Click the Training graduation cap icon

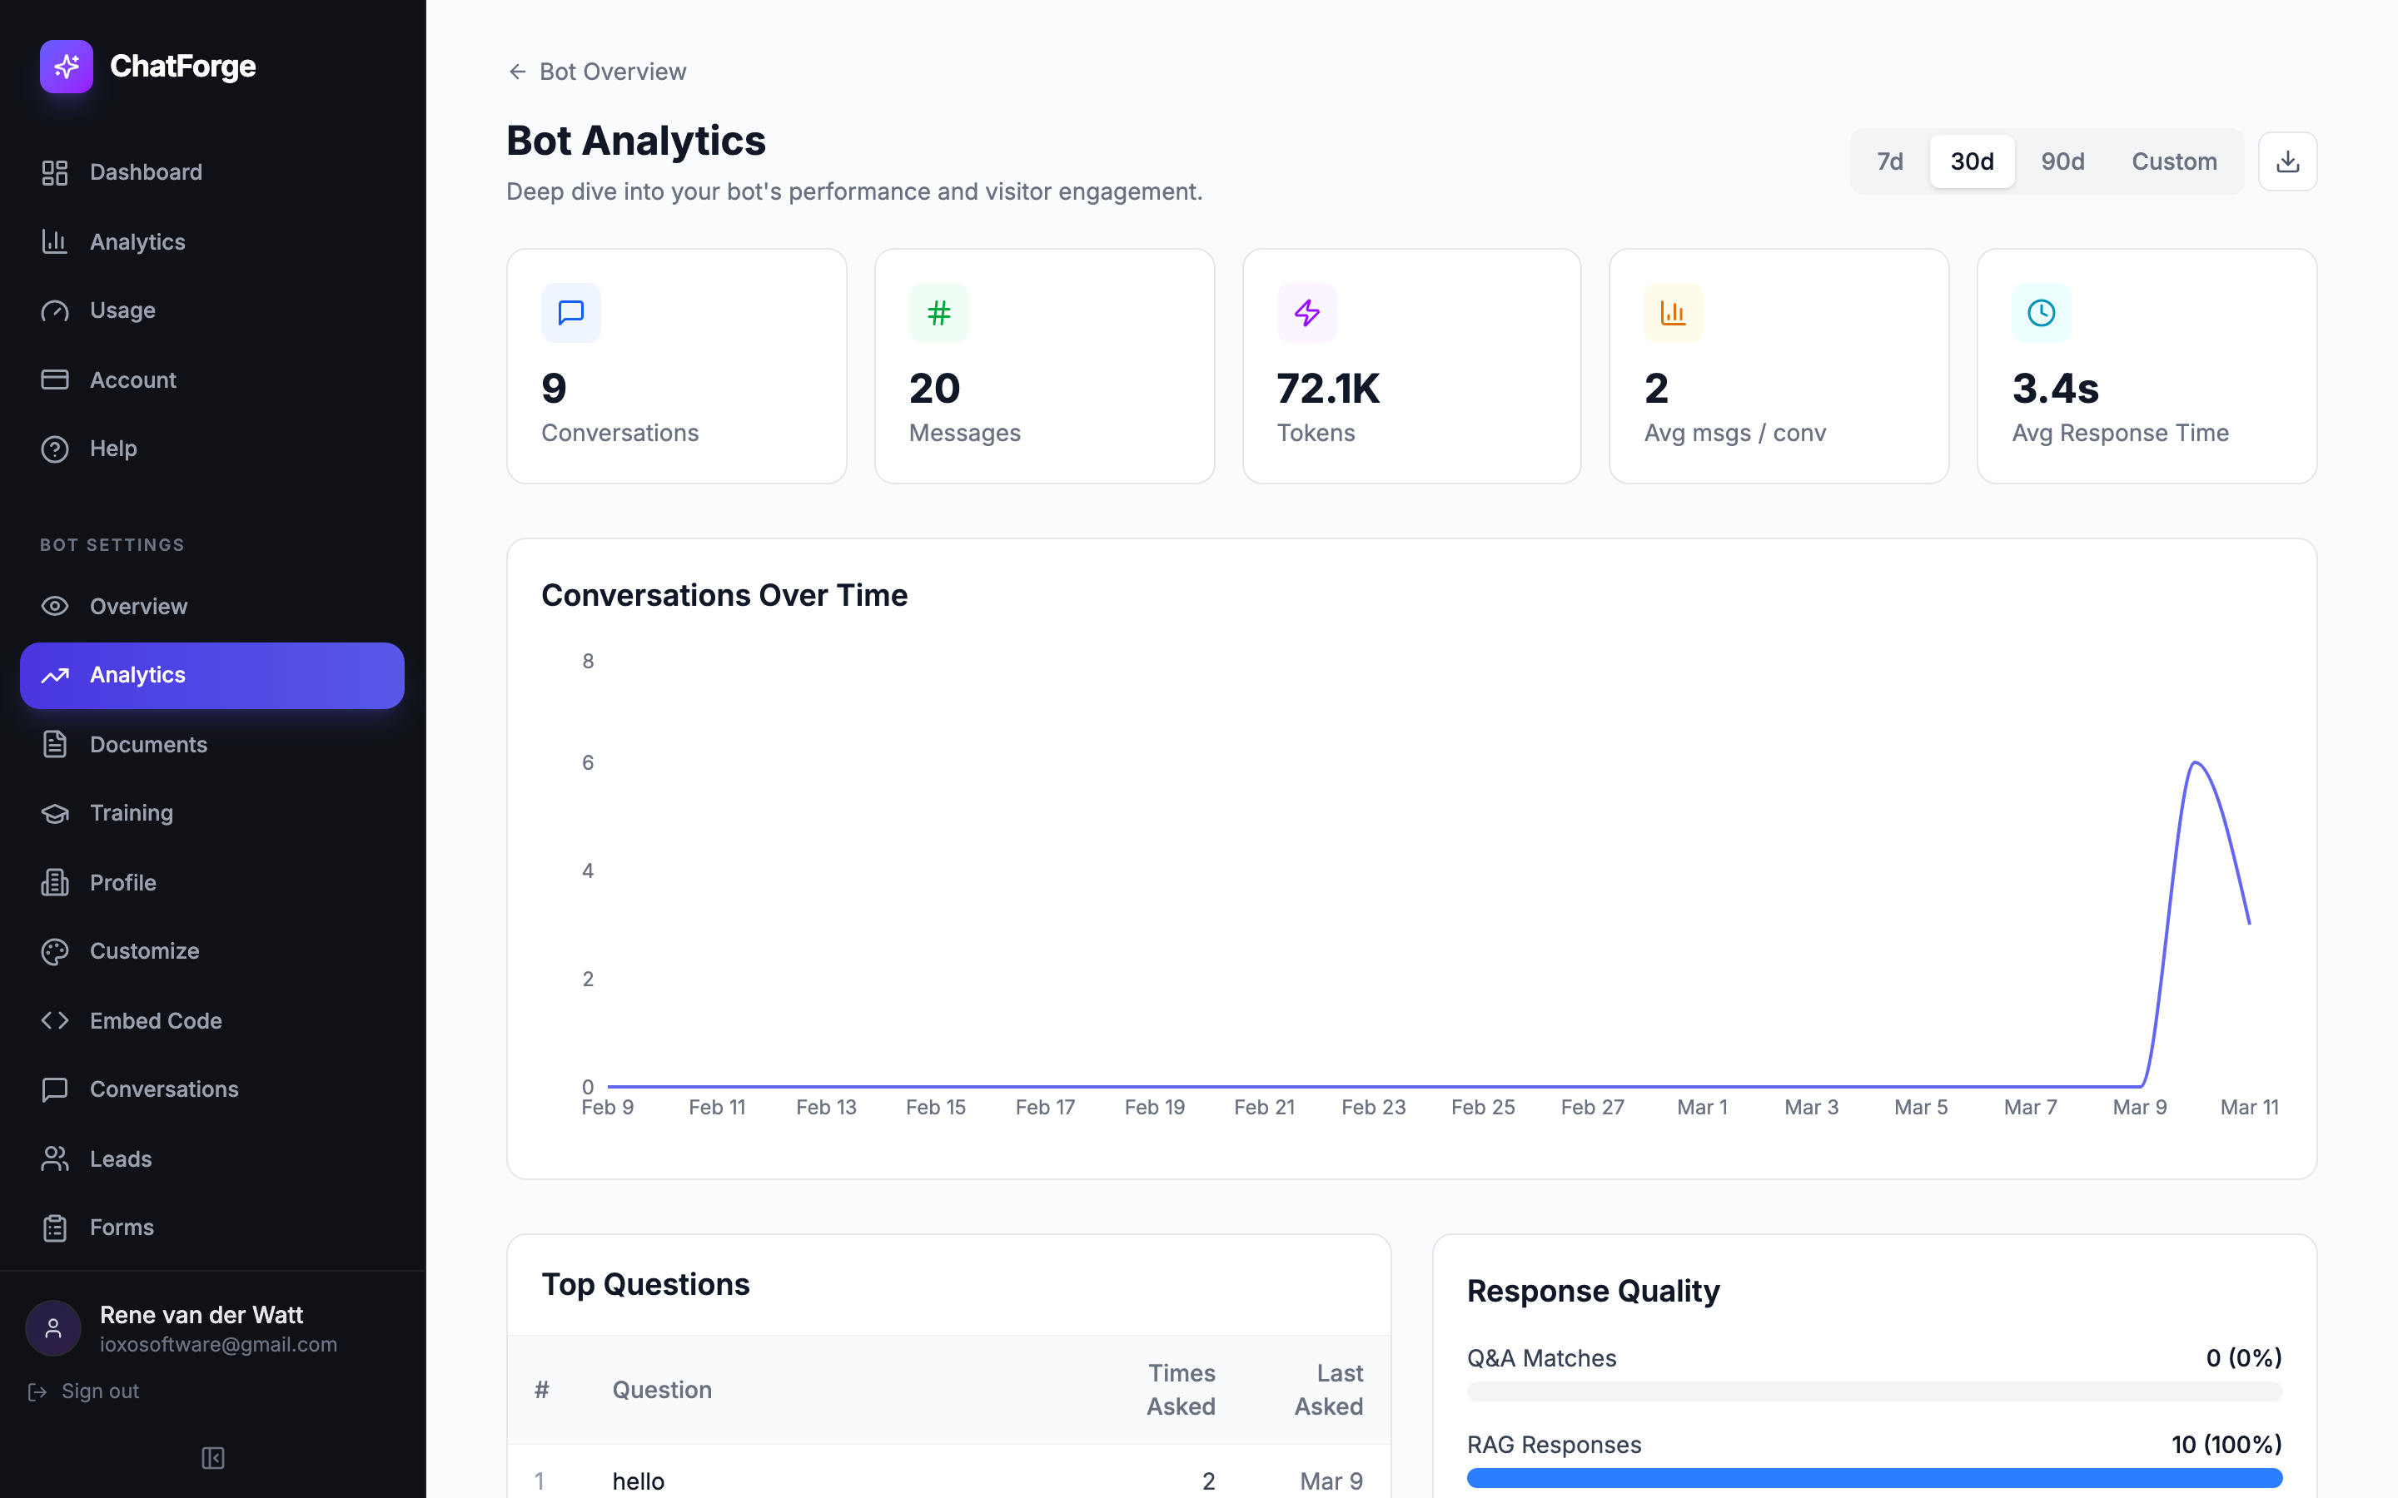pyautogui.click(x=54, y=812)
